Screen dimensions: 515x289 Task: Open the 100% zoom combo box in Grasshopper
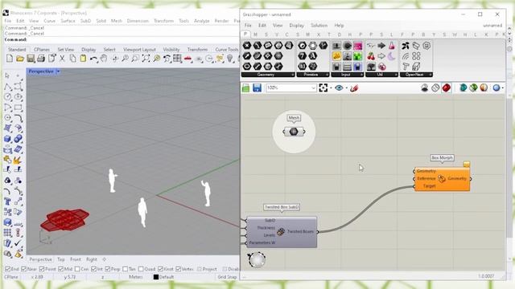pos(291,88)
